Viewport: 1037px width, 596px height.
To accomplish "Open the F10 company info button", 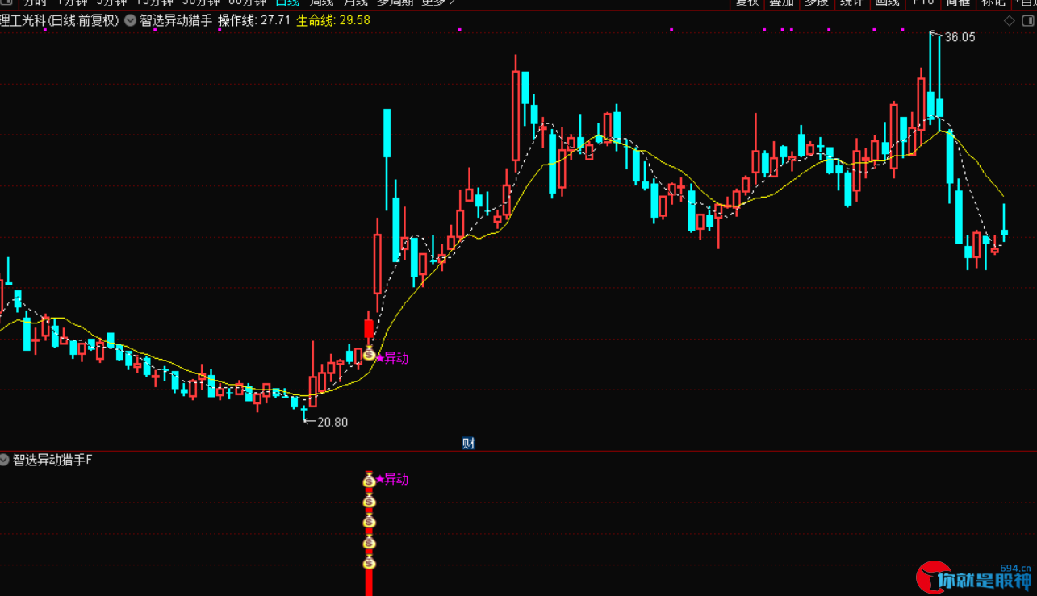I will click(922, 3).
